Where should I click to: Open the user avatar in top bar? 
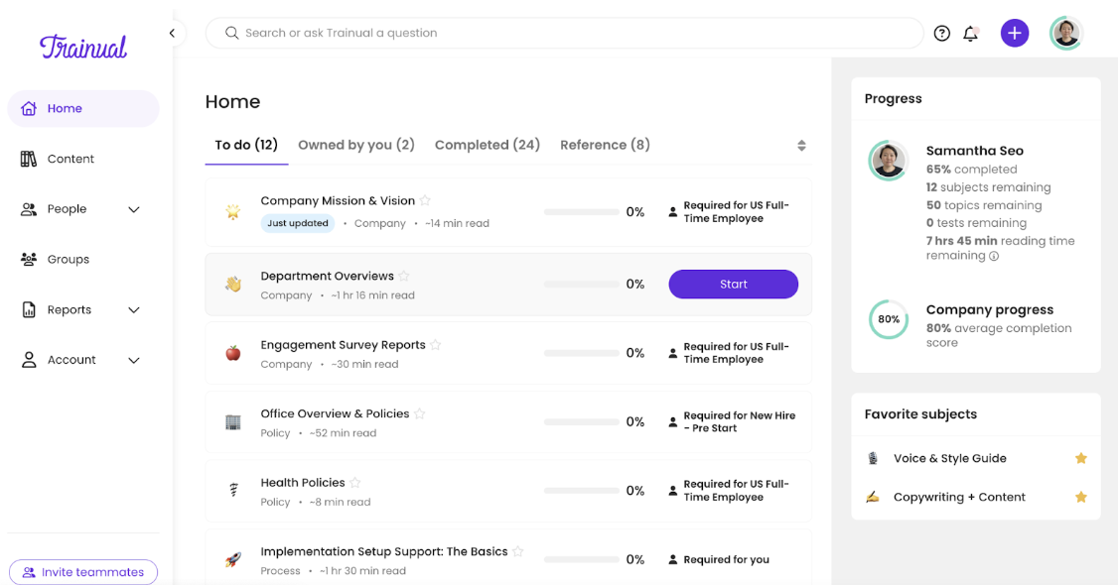1066,33
